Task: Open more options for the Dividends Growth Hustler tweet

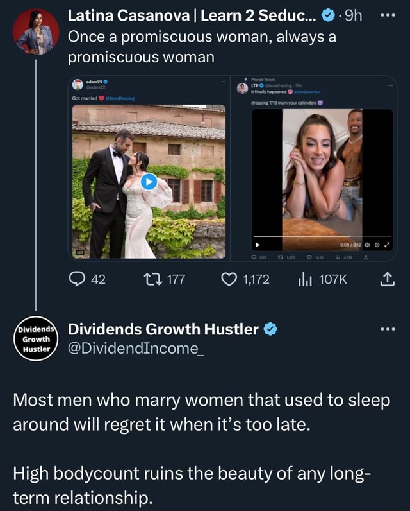Action: pos(388,330)
